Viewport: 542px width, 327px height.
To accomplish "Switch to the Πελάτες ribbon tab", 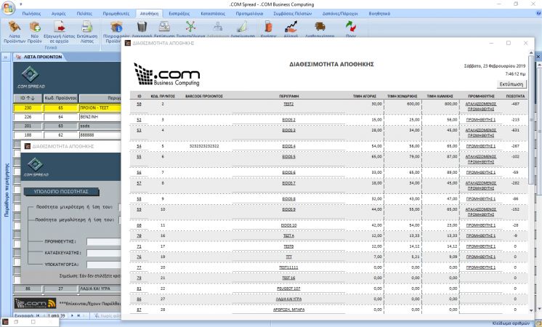I will click(84, 14).
